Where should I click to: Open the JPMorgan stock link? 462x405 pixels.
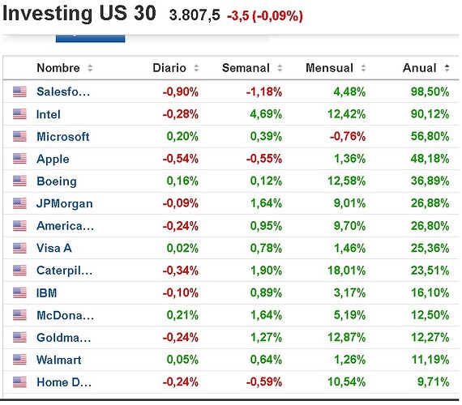coord(65,203)
